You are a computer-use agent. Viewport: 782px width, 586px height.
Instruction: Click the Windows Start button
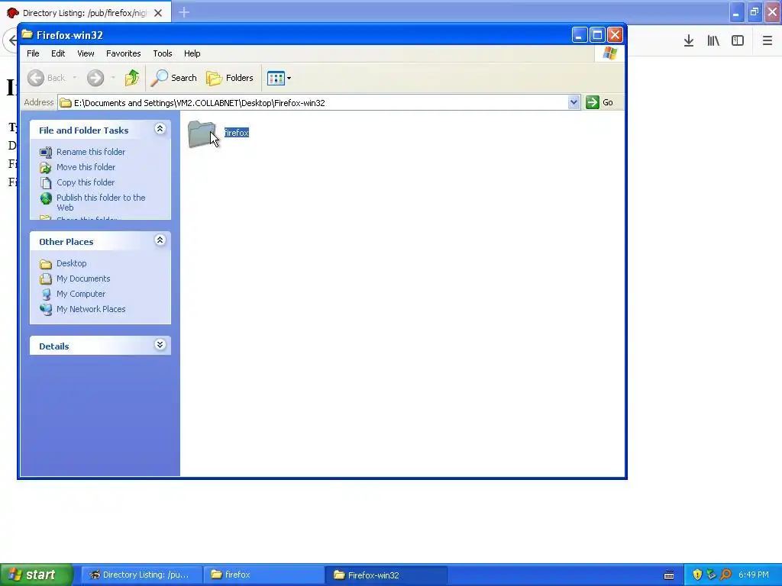click(37, 575)
